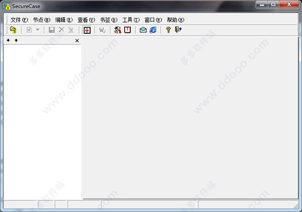Open the 窗口(W) menu
This screenshot has height=212, width=302.
[154, 20]
